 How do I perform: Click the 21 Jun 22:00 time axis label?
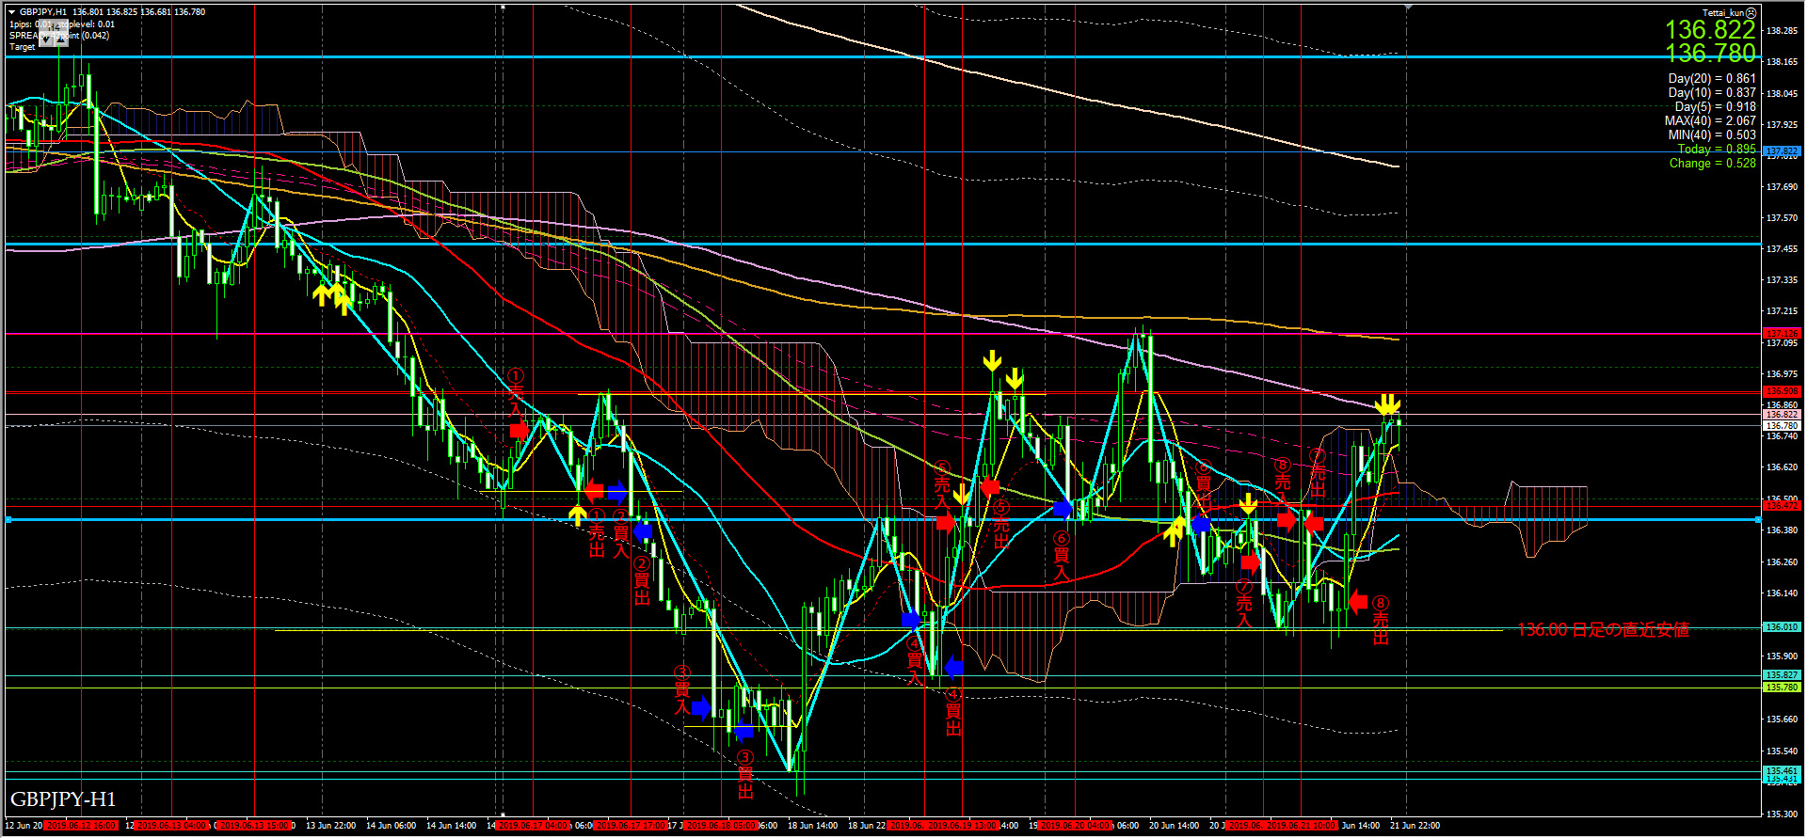click(x=1415, y=826)
